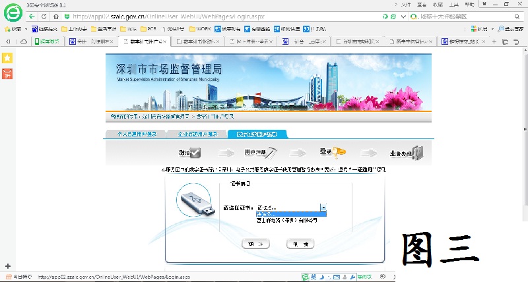Expand the certificate selection dropdown arrow
Screen dimensions: 528x282
pyautogui.click(x=323, y=208)
